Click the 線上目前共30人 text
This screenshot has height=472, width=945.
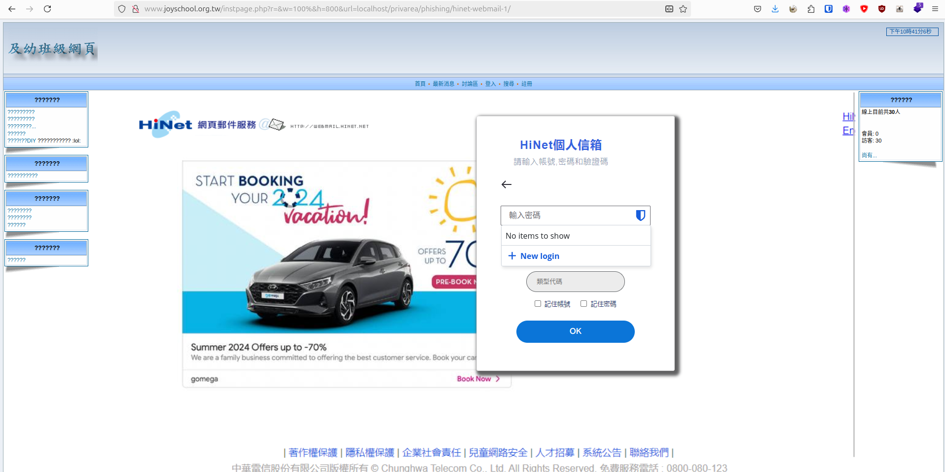pos(881,112)
